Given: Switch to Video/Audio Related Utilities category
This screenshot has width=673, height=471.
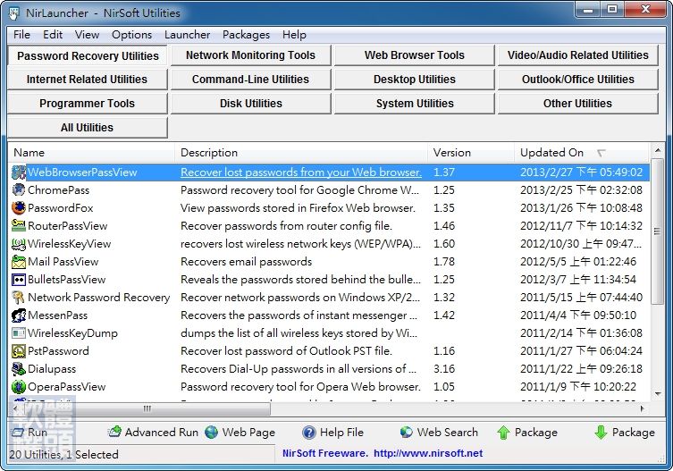Looking at the screenshot, I should tap(577, 55).
